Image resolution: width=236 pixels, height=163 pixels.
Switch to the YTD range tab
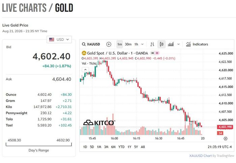point(121,147)
